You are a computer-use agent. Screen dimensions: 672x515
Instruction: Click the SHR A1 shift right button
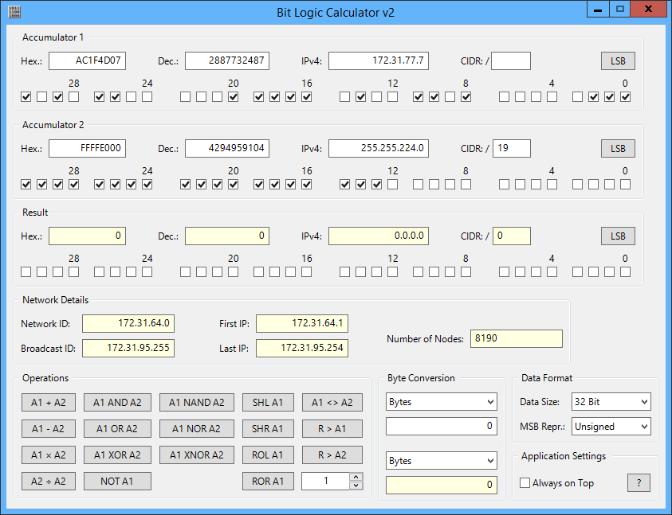268,428
